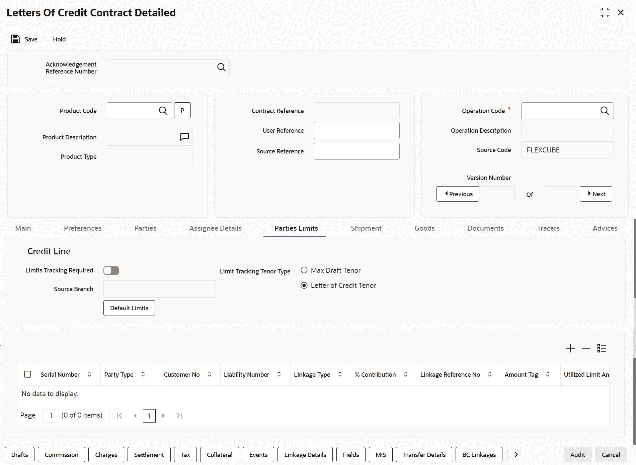This screenshot has height=465, width=636.
Task: Sort by Serial Number column arrows
Action: 89,374
